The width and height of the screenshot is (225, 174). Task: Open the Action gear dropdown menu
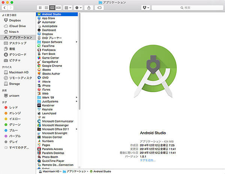[79, 8]
